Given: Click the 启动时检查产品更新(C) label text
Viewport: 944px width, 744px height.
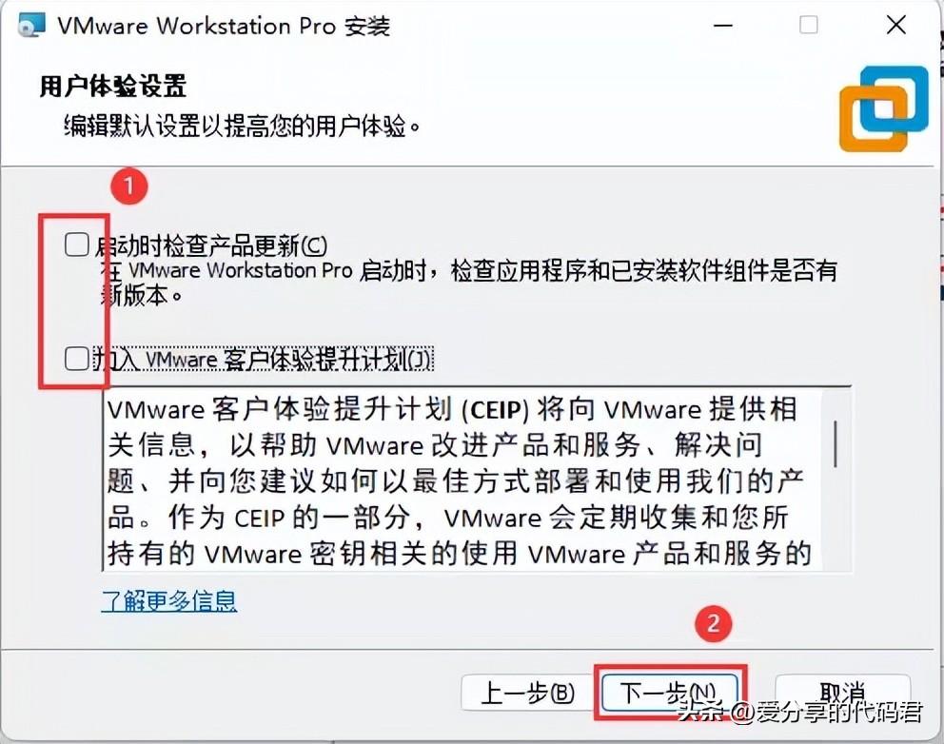Looking at the screenshot, I should [211, 245].
